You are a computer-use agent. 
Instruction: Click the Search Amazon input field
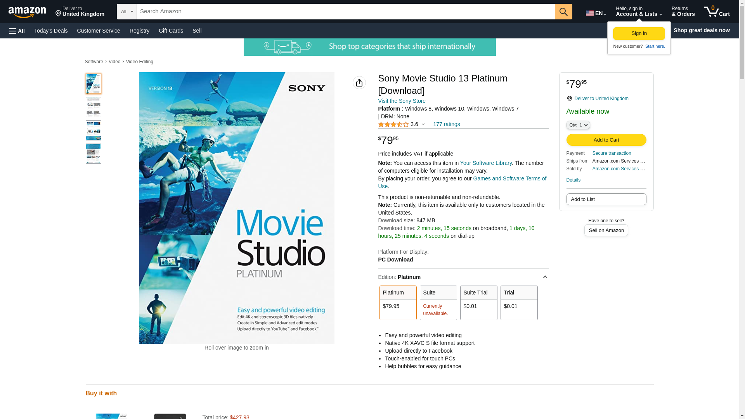(345, 12)
